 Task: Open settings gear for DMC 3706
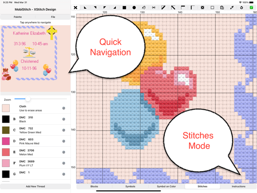click(64, 152)
